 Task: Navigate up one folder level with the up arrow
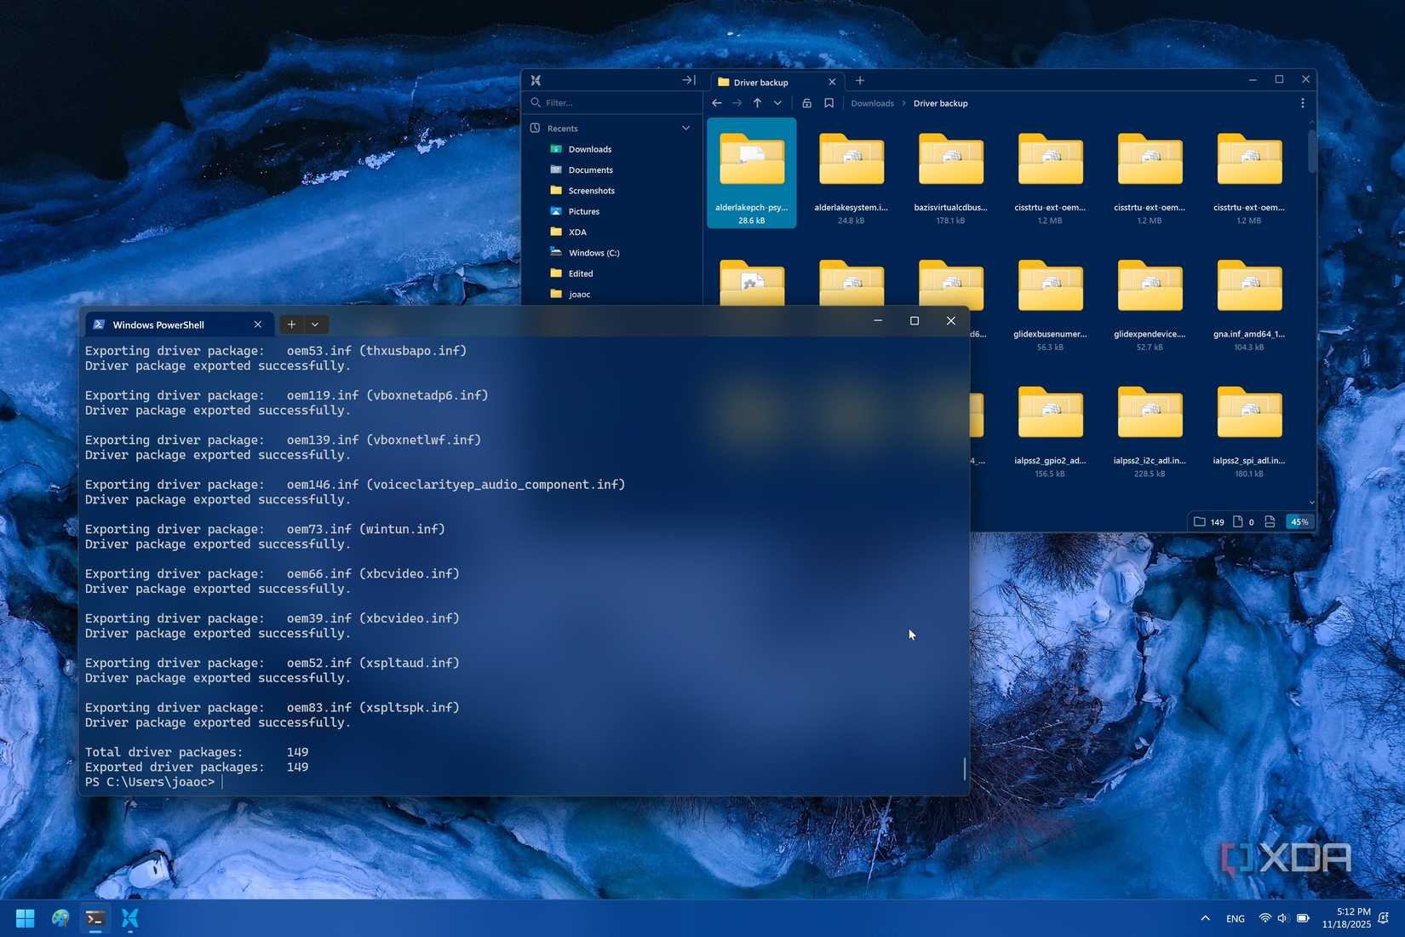click(757, 103)
